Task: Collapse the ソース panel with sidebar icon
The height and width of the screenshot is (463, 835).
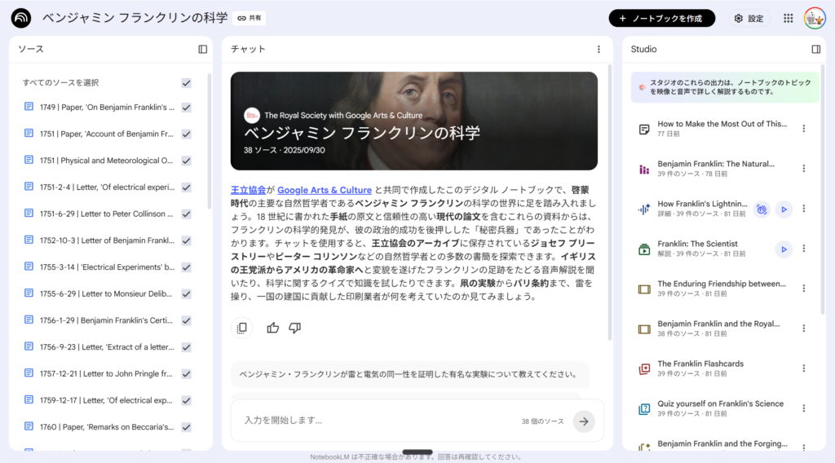Action: [203, 49]
